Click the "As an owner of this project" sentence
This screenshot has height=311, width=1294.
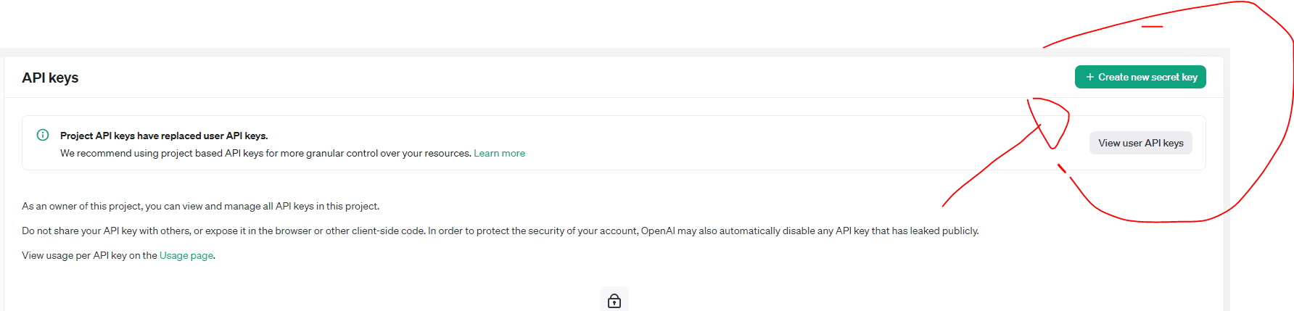pyautogui.click(x=200, y=206)
